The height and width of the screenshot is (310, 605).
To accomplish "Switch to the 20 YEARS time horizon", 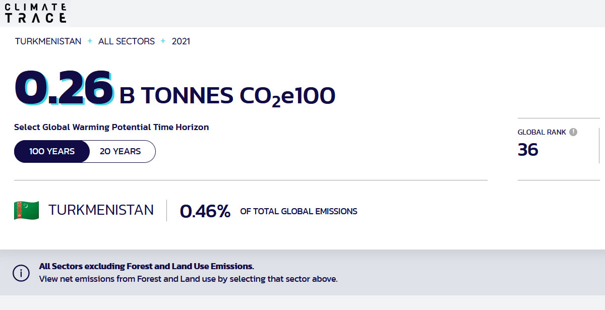I will coord(120,151).
